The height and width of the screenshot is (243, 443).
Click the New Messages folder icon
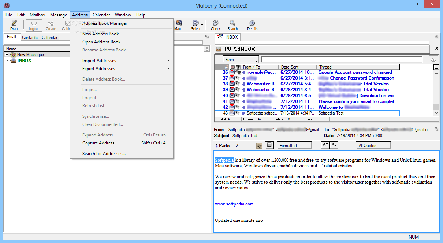coord(13,55)
